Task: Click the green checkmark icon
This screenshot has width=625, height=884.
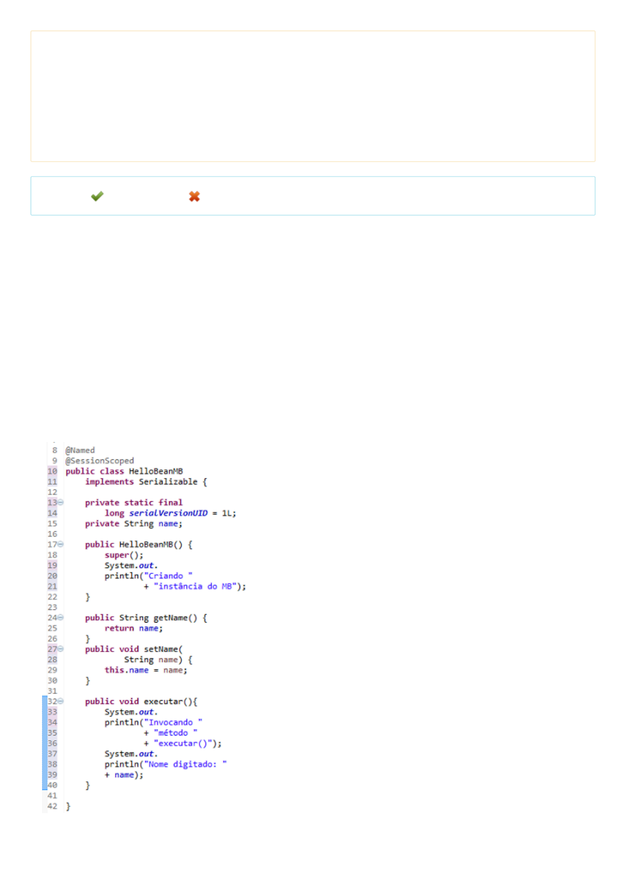Action: click(97, 196)
